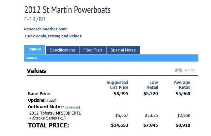Switch to the Specifications tab
Screen dimensions: 211x136
coord(62,50)
